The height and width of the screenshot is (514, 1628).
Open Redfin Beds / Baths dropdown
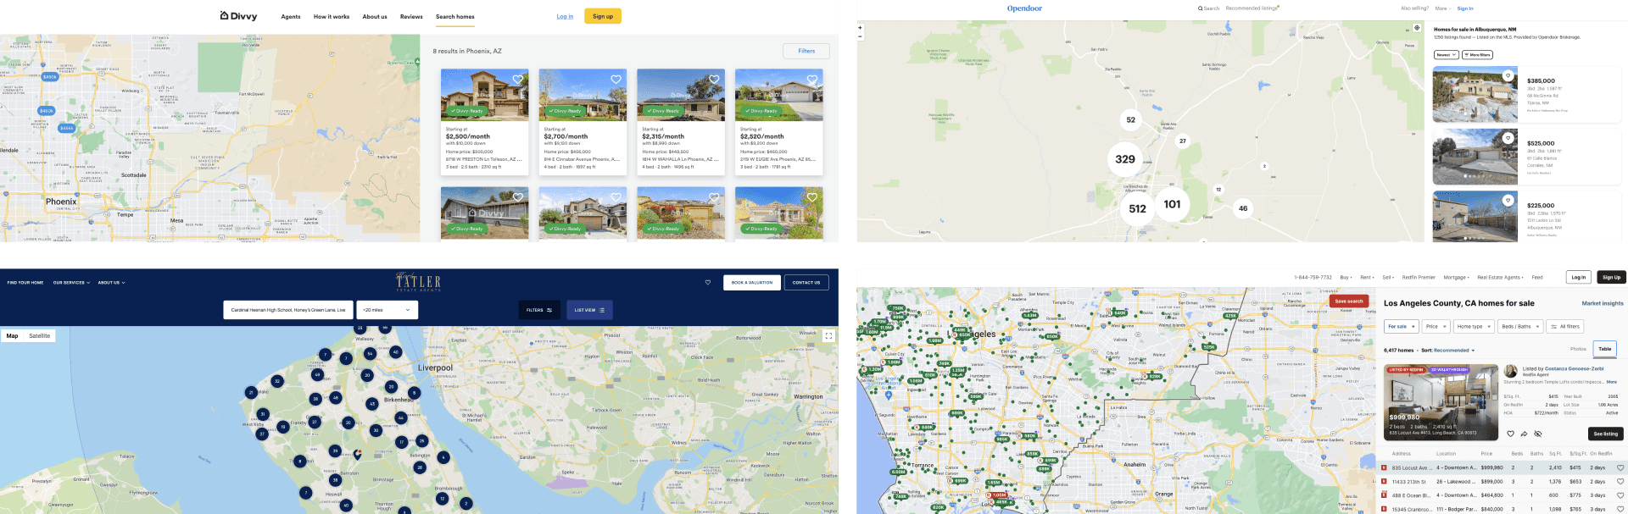click(x=1520, y=326)
